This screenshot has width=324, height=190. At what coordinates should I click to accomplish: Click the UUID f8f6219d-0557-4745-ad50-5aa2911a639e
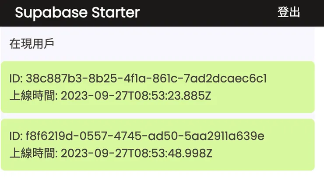click(x=145, y=136)
